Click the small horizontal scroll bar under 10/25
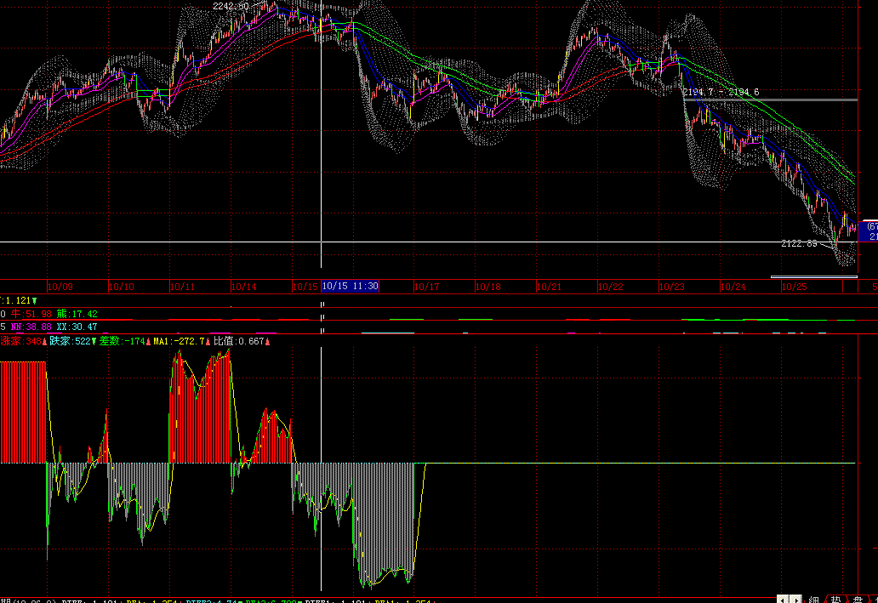This screenshot has width=878, height=603. tap(813, 276)
